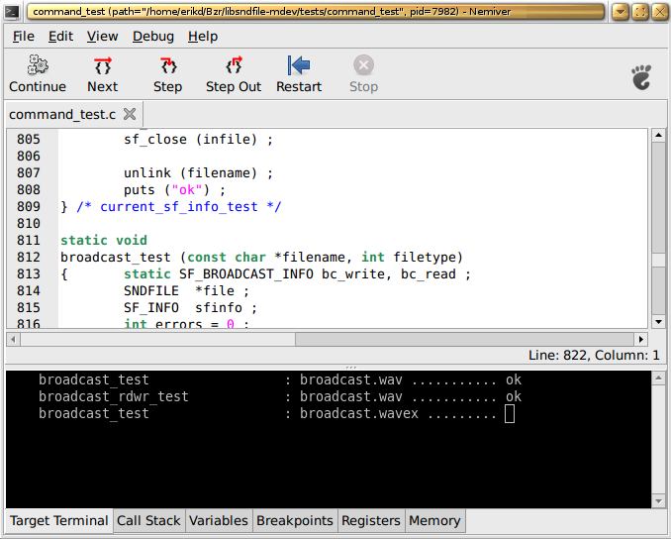The image size is (671, 539).
Task: Click the Step into icon
Action: [168, 65]
